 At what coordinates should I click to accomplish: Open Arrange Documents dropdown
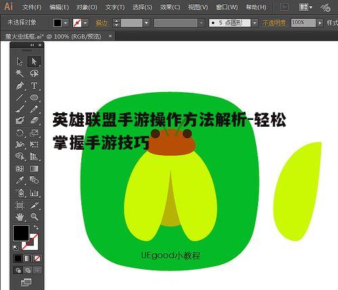coord(305,7)
